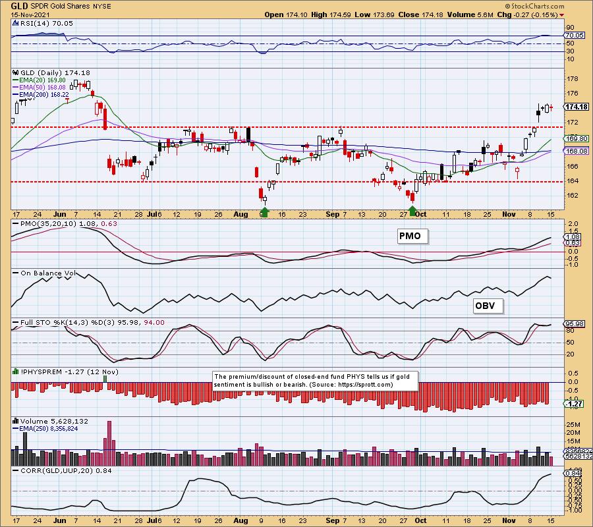Click the Volume 5,628,132 legend label

(x=54, y=421)
